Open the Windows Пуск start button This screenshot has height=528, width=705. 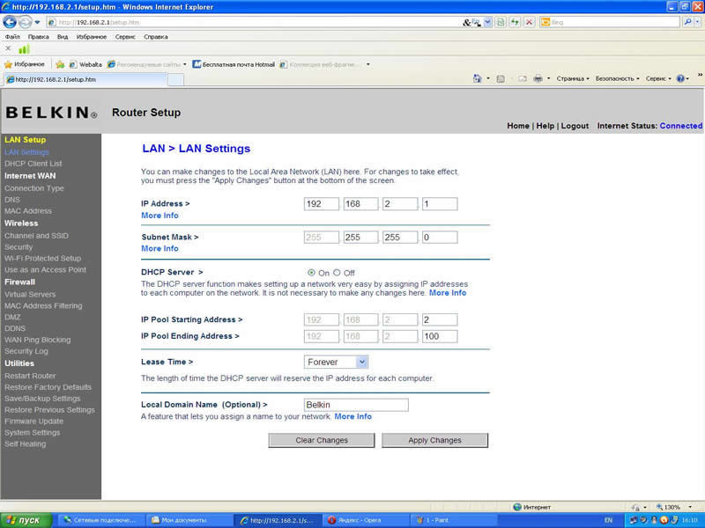[26, 520]
